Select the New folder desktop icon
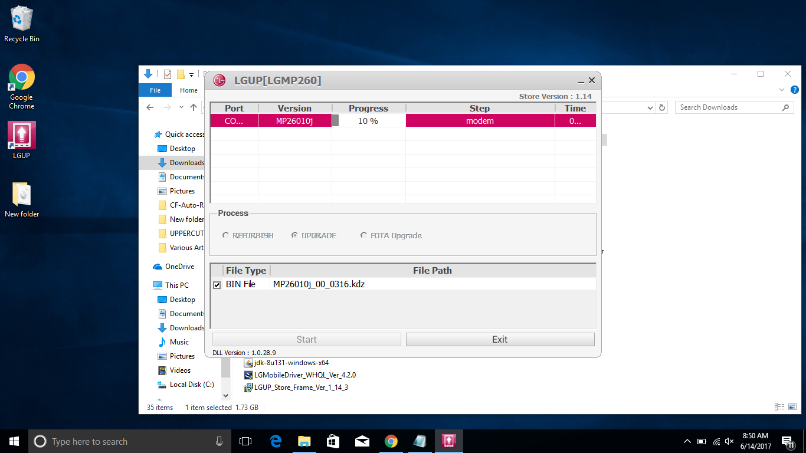806x453 pixels. coord(22,200)
